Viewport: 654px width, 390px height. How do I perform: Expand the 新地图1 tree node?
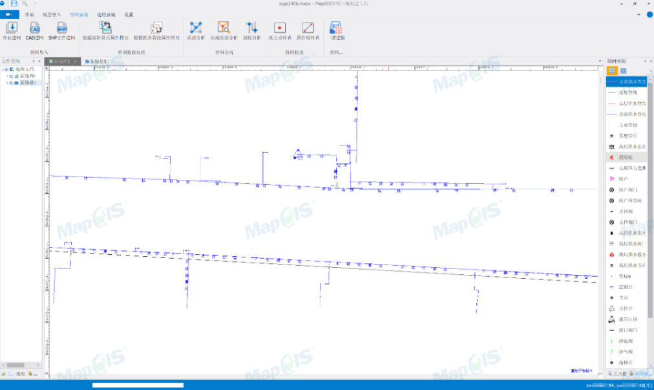7,76
